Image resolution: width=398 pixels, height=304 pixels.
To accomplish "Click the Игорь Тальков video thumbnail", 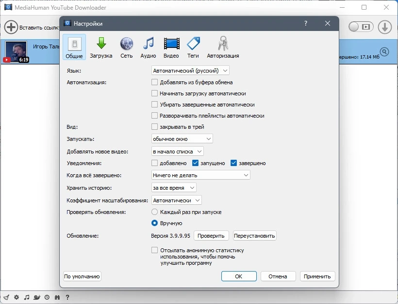I will [16, 52].
